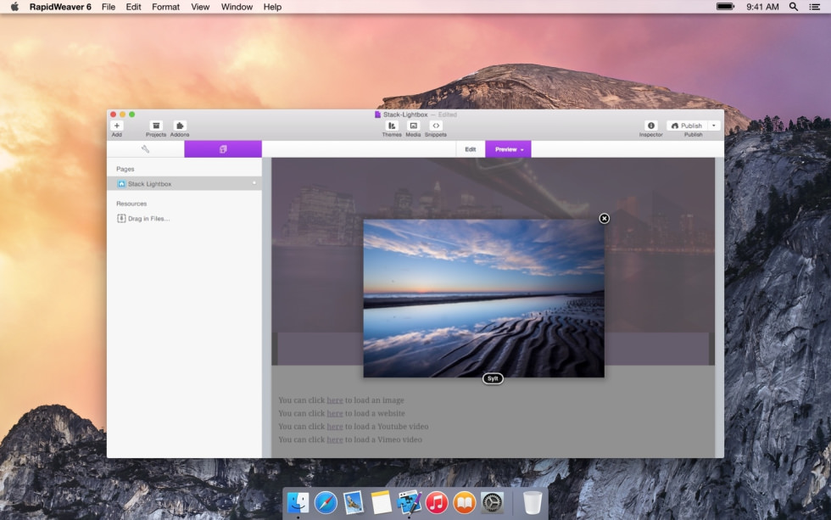The image size is (831, 520).
Task: Show the Inspector panel
Action: pyautogui.click(x=651, y=126)
